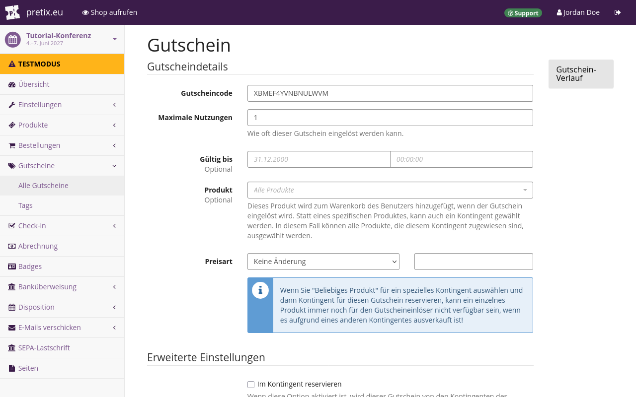Click the Übersicht dashboard icon
The width and height of the screenshot is (636, 397).
pyautogui.click(x=12, y=84)
